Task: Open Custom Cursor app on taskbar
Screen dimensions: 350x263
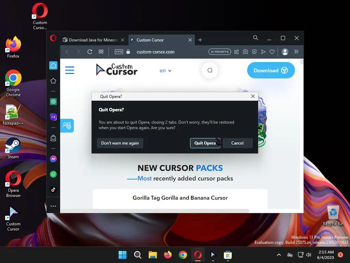Action: pos(213,255)
